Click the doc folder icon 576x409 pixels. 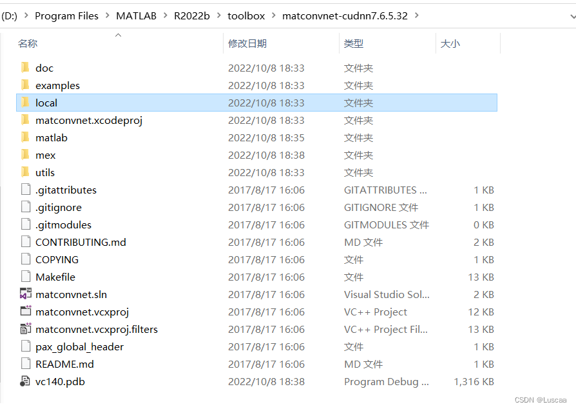[25, 68]
